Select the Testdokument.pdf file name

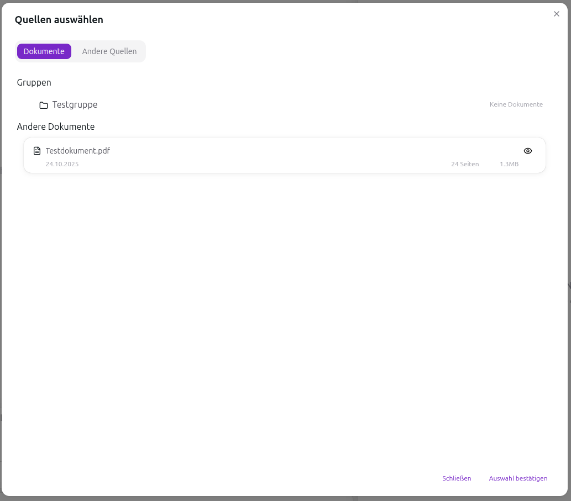pyautogui.click(x=77, y=151)
